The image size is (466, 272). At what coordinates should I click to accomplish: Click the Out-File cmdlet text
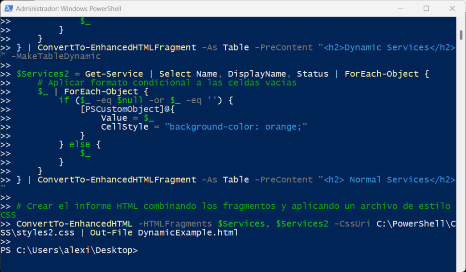pyautogui.click(x=110, y=232)
